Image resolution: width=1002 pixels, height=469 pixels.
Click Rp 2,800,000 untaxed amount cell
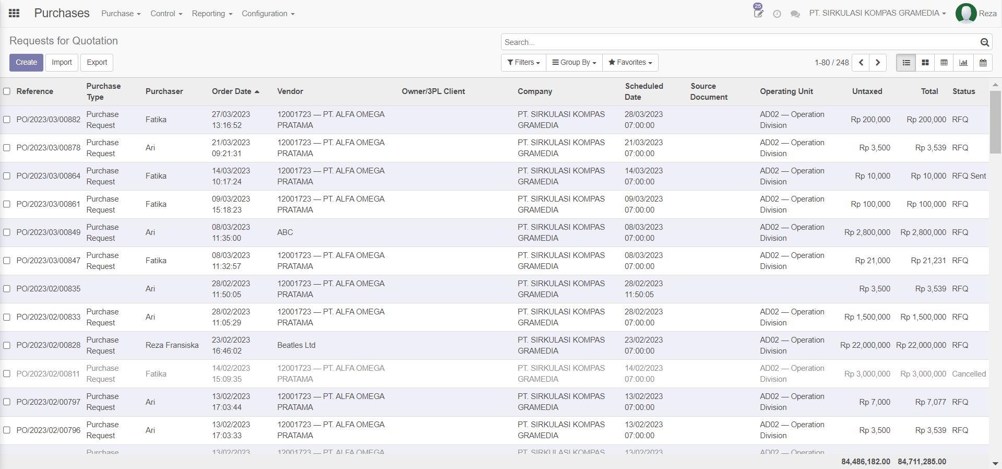[x=867, y=232]
